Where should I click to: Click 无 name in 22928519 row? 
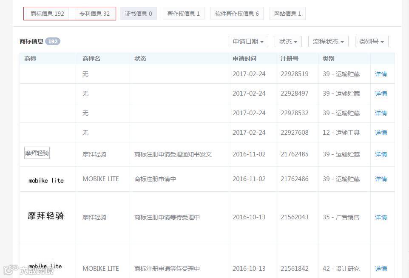(85, 74)
